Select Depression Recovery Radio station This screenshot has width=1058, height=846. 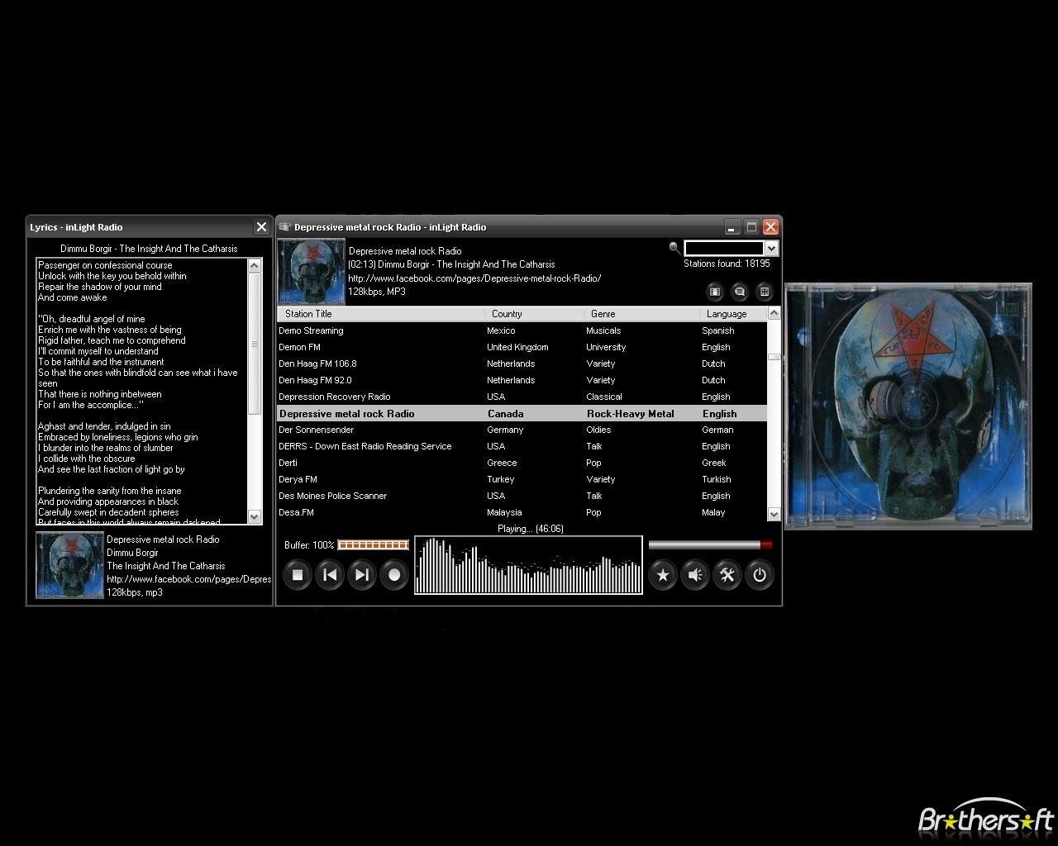[x=522, y=397]
